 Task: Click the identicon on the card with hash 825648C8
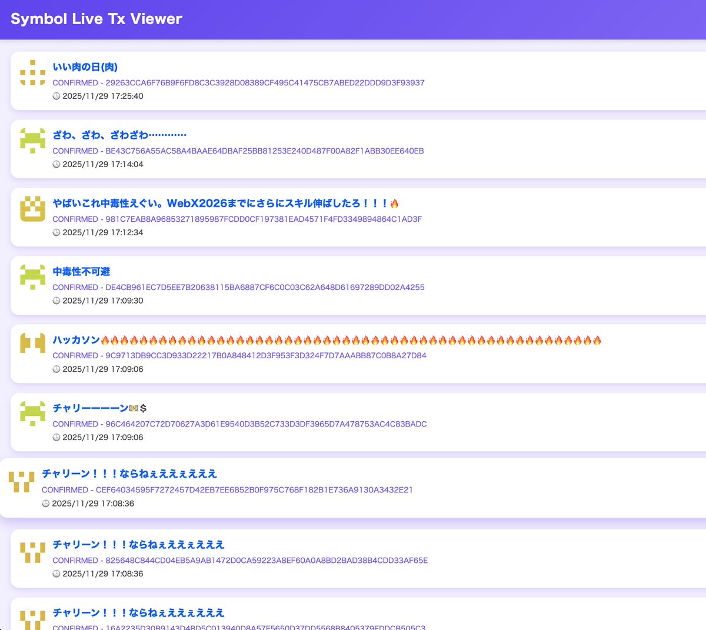coord(33,552)
